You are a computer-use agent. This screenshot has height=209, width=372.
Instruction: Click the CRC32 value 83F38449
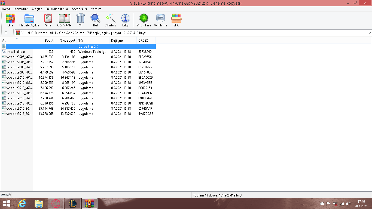(145, 52)
